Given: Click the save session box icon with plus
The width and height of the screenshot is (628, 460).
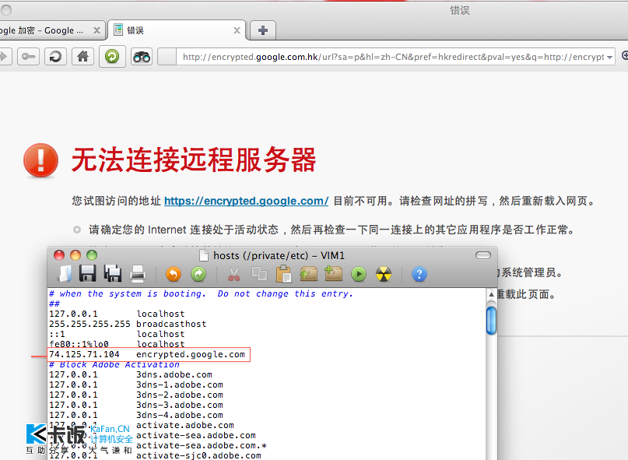Looking at the screenshot, I should pyautogui.click(x=333, y=274).
